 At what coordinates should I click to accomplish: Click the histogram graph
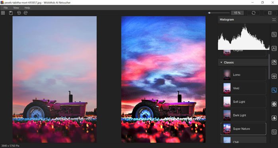[244, 37]
